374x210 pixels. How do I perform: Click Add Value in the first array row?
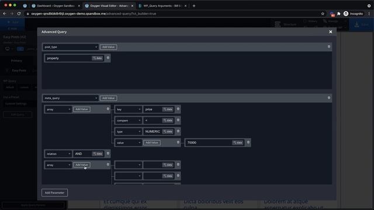point(82,109)
